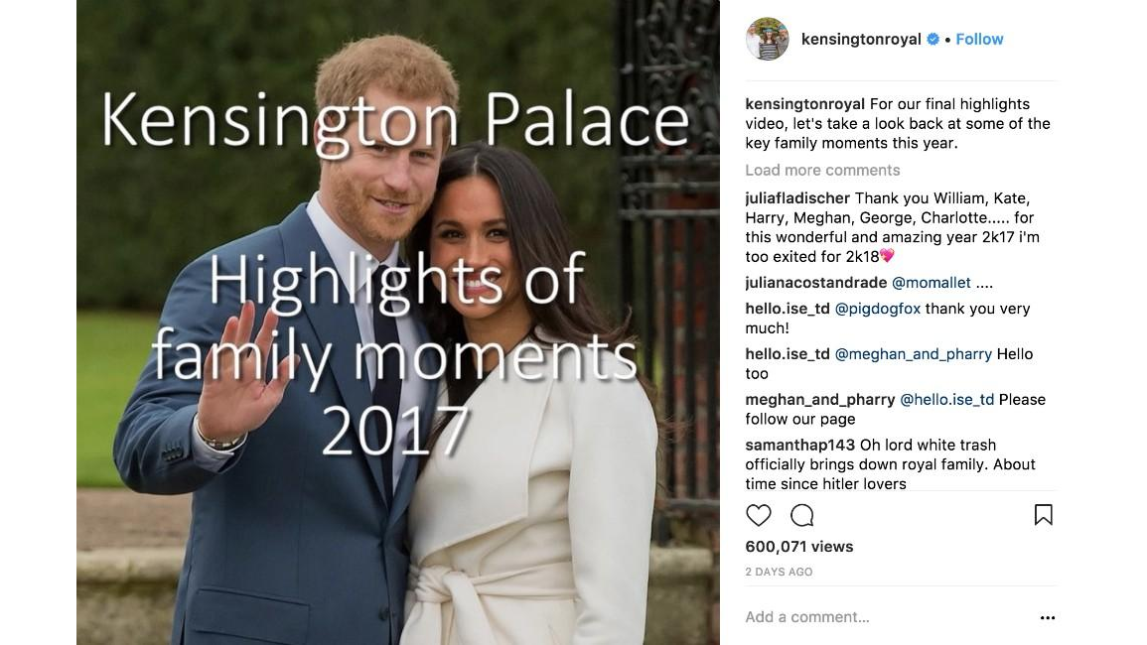The image size is (1147, 645).
Task: Open commenter samanthap143's profile
Action: tap(800, 445)
